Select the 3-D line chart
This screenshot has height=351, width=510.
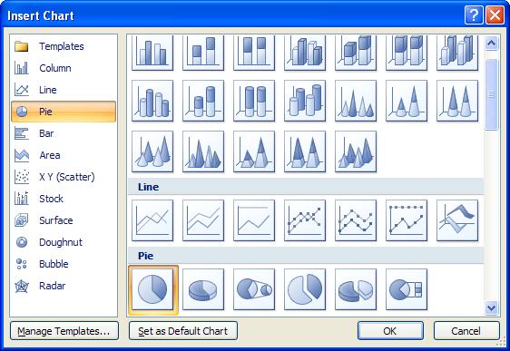(457, 220)
